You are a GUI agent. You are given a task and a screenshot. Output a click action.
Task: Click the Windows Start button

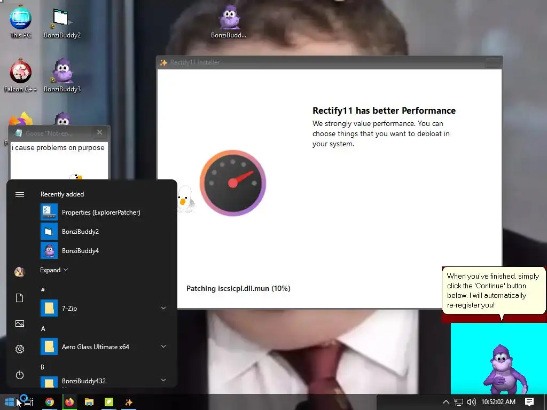(x=10, y=402)
